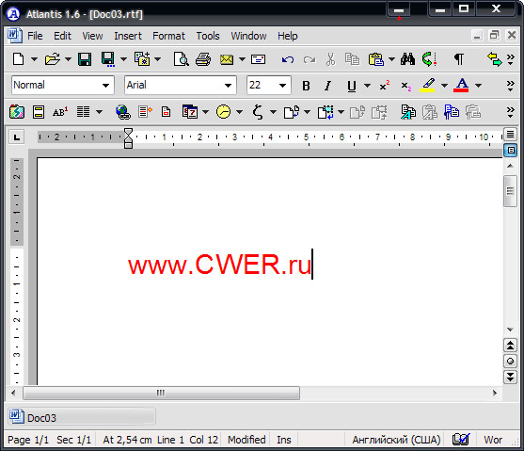
Task: Toggle underline formatting
Action: 351,86
